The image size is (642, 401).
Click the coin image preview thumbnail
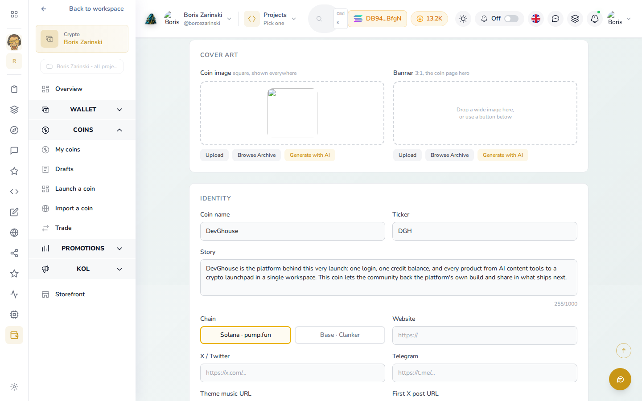coord(292,113)
